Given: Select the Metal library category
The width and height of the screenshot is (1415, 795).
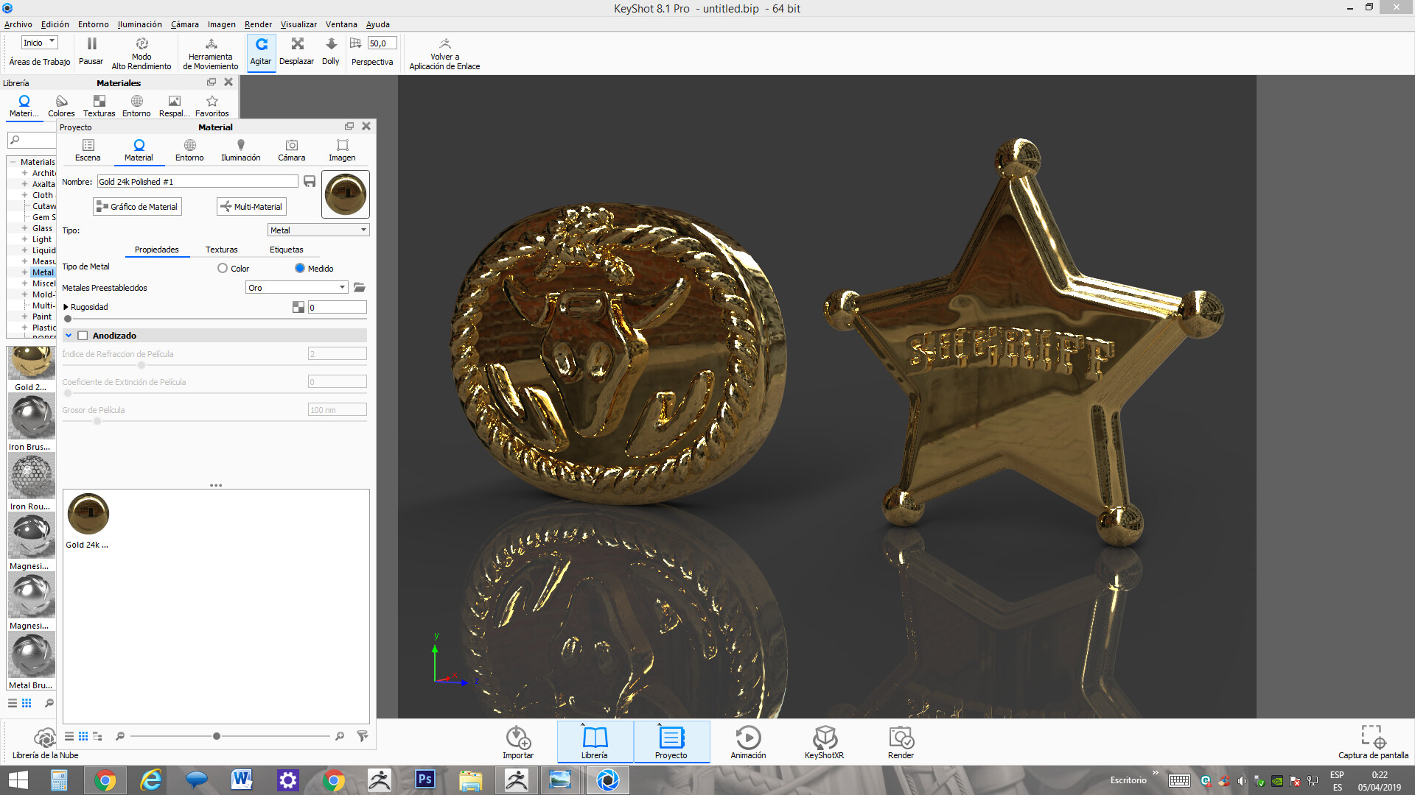Looking at the screenshot, I should pyautogui.click(x=43, y=272).
